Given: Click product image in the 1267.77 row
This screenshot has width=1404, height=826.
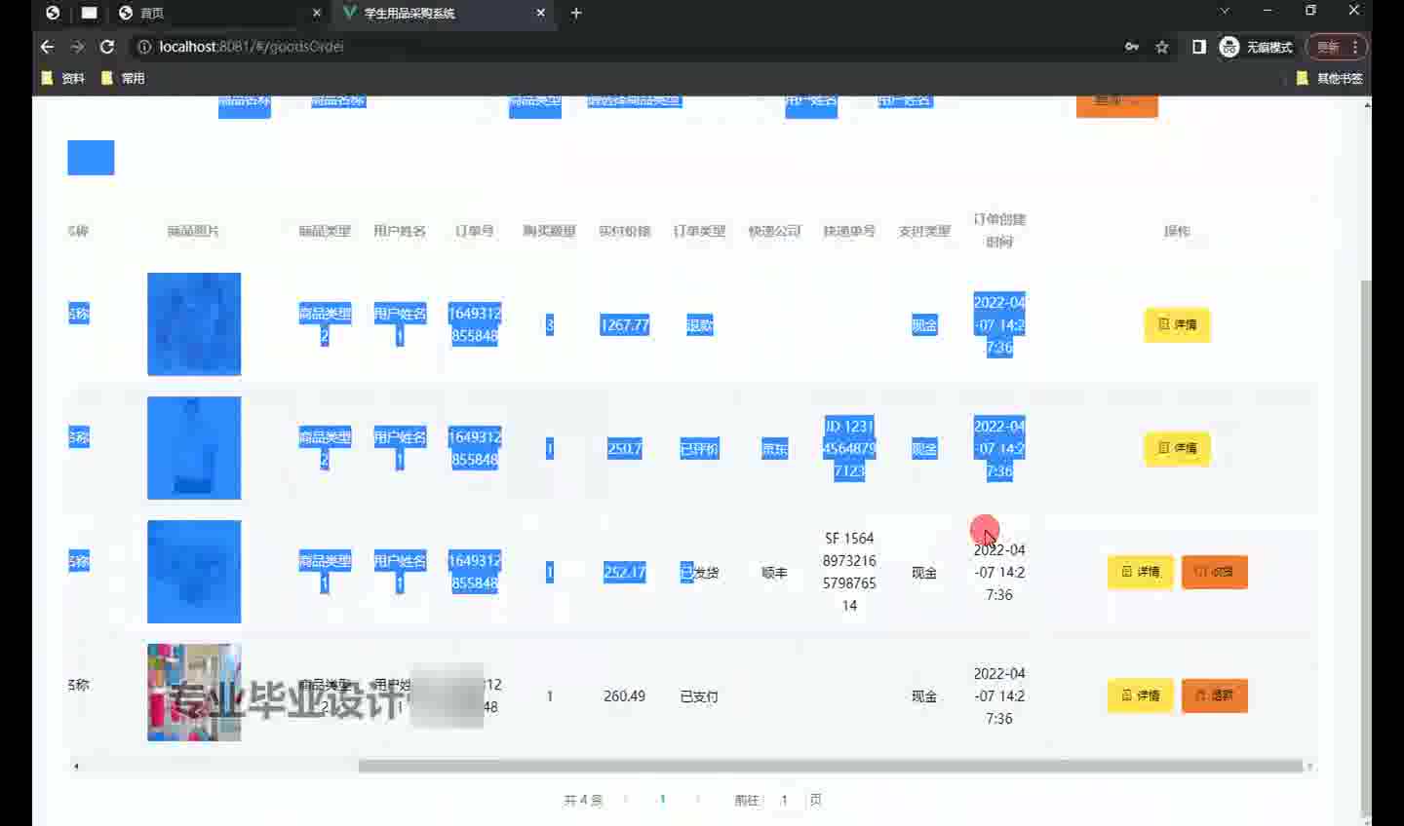Looking at the screenshot, I should pos(194,324).
